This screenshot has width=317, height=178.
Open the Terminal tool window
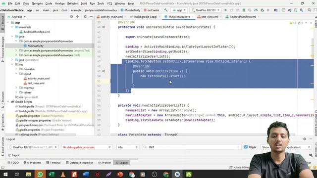coord(53,163)
